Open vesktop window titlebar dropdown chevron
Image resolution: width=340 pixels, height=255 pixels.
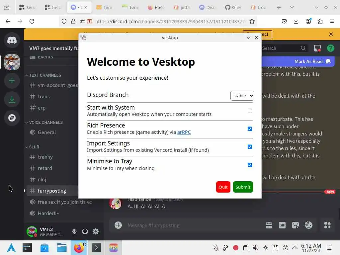249,38
